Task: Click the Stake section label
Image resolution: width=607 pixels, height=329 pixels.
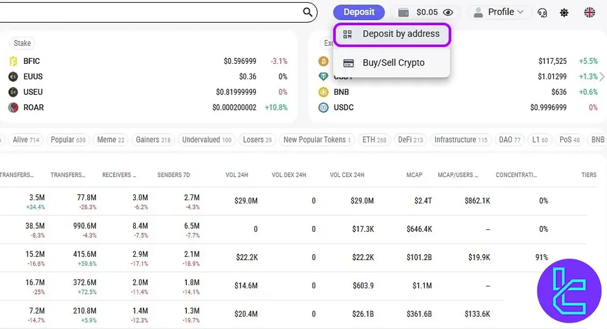Action: 22,43
